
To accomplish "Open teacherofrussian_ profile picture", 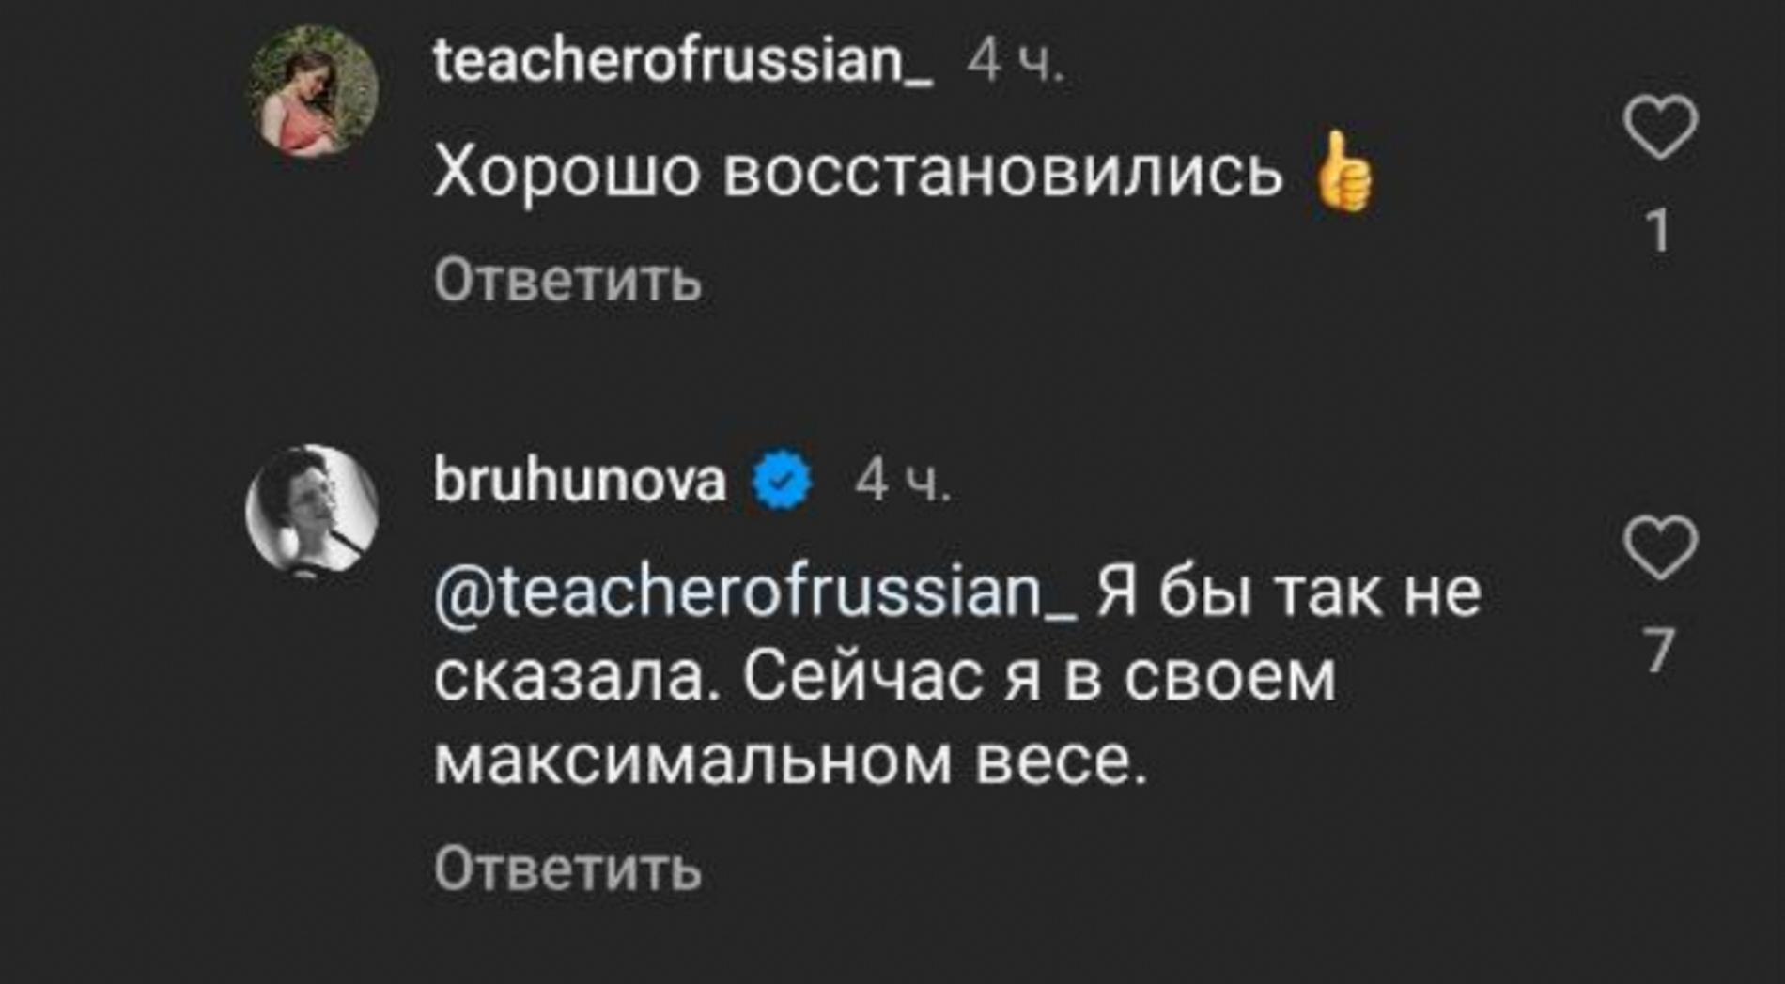I will pos(312,91).
